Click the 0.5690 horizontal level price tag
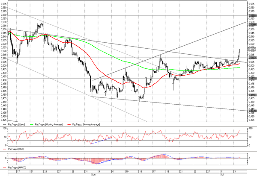The height and width of the screenshot is (176, 257). (252, 15)
